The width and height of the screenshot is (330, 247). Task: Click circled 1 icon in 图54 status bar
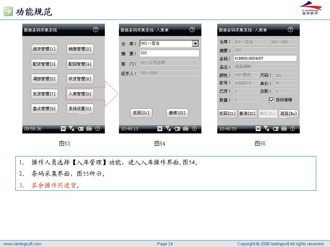(194, 129)
